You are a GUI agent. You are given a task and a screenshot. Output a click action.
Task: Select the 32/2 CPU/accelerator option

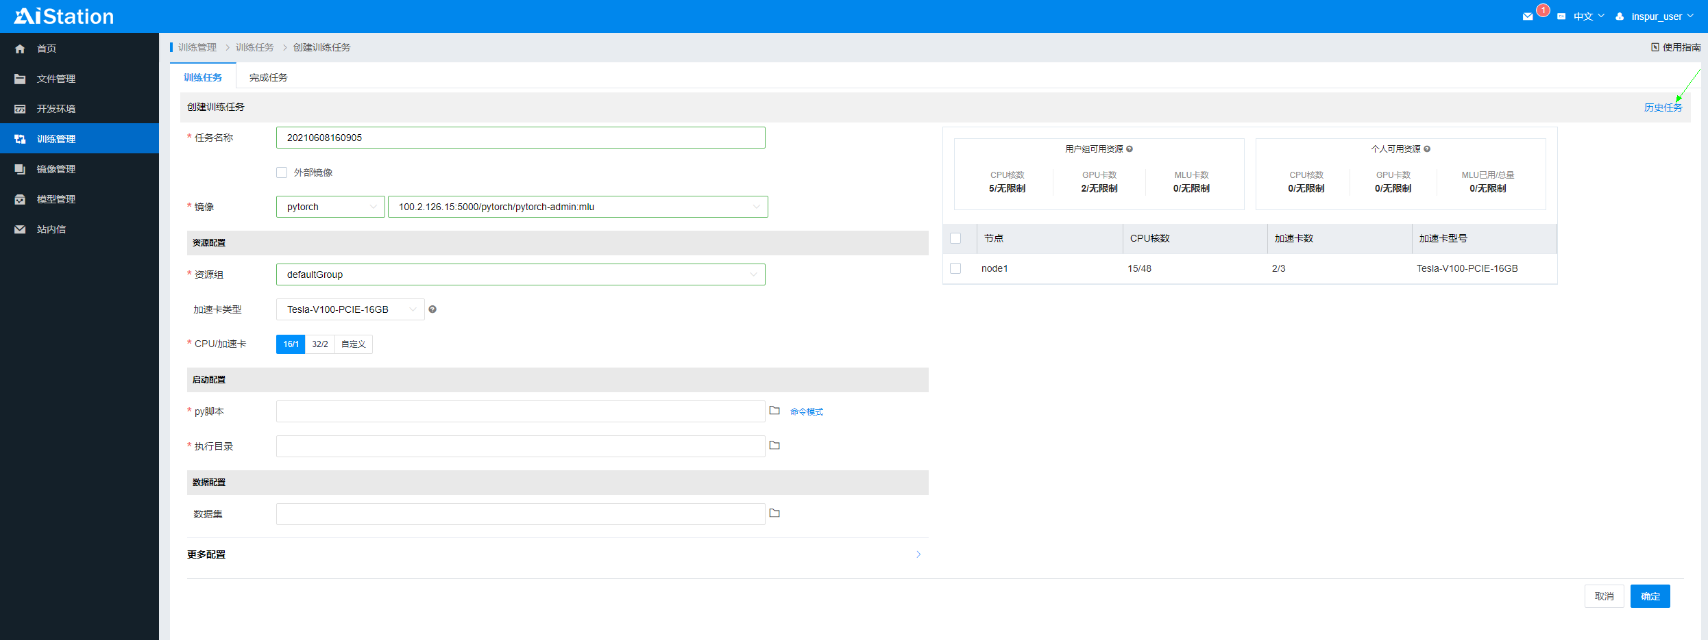click(x=320, y=344)
